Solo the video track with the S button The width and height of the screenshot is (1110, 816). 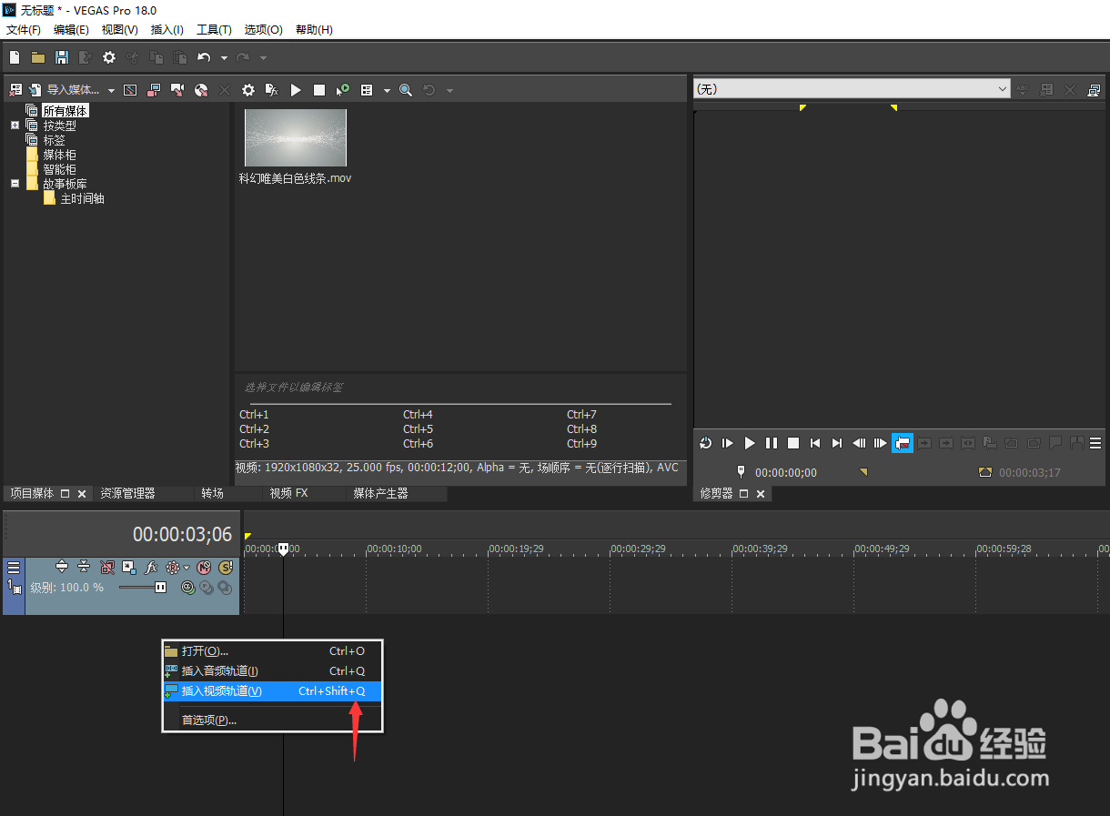226,567
